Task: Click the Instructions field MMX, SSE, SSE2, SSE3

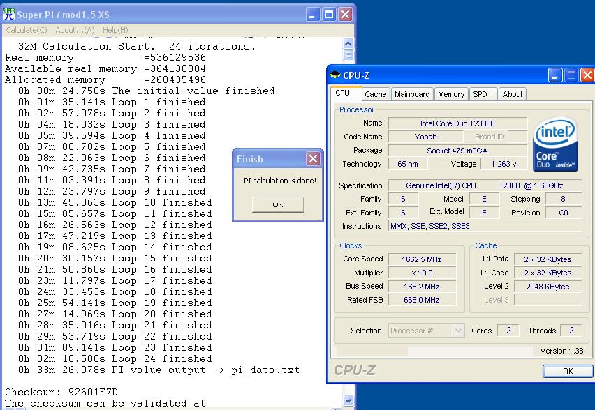Action: pos(485,226)
